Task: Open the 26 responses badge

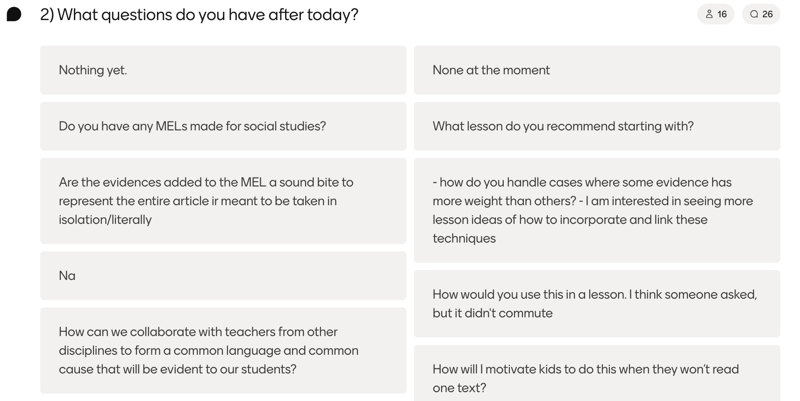Action: click(x=761, y=14)
